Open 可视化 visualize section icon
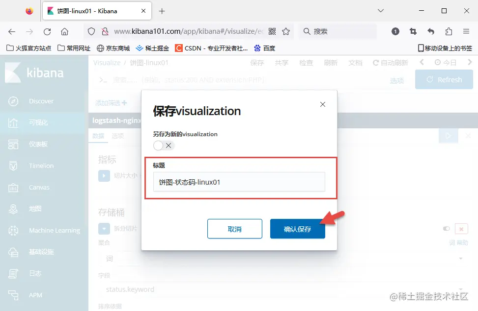 [13, 122]
